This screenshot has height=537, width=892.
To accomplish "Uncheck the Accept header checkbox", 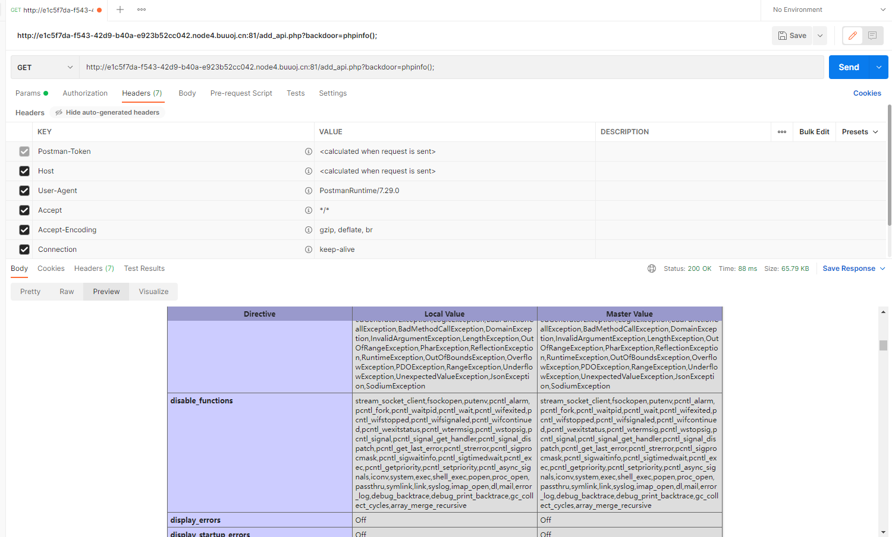I will [x=24, y=210].
